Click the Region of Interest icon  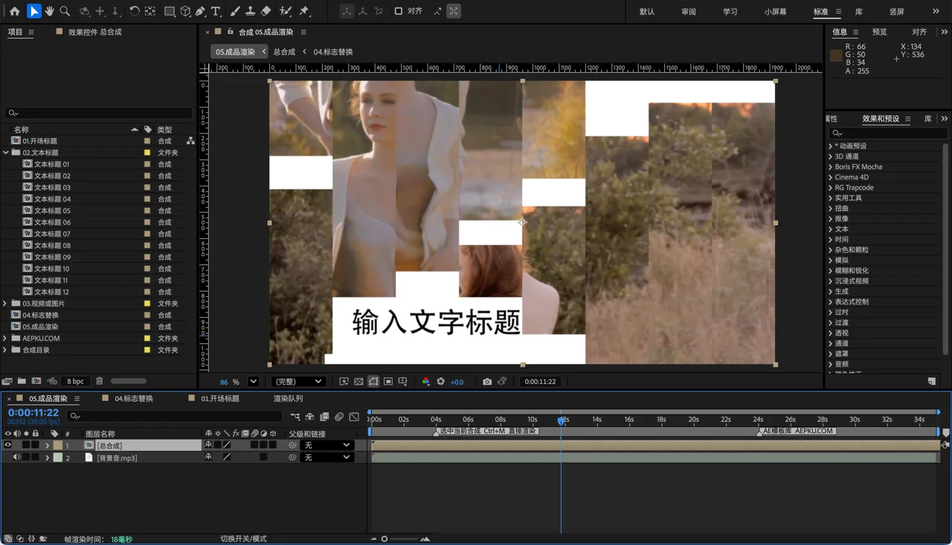(388, 382)
